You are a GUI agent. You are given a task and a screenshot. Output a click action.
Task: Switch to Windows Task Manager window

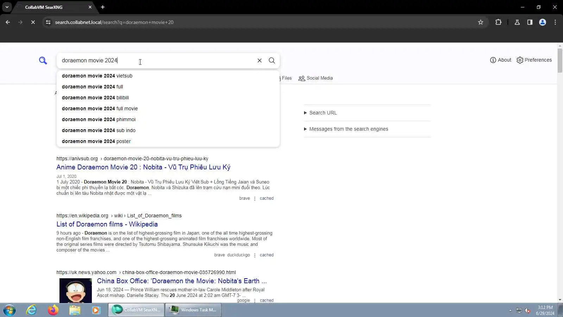pos(193,310)
